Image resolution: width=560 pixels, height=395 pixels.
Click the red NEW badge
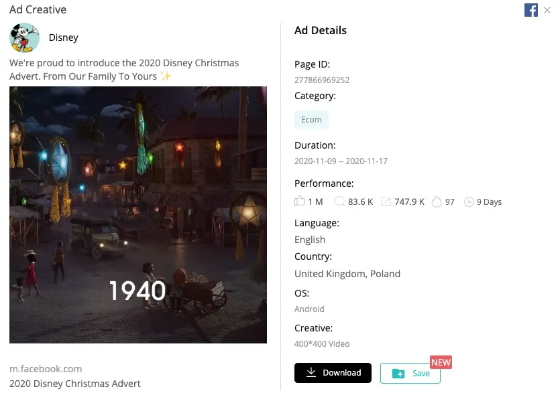(441, 362)
